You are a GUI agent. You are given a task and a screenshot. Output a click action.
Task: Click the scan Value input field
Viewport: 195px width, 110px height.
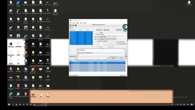pos(113,34)
